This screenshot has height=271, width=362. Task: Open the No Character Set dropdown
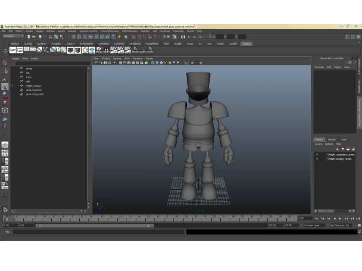pyautogui.click(x=341, y=225)
